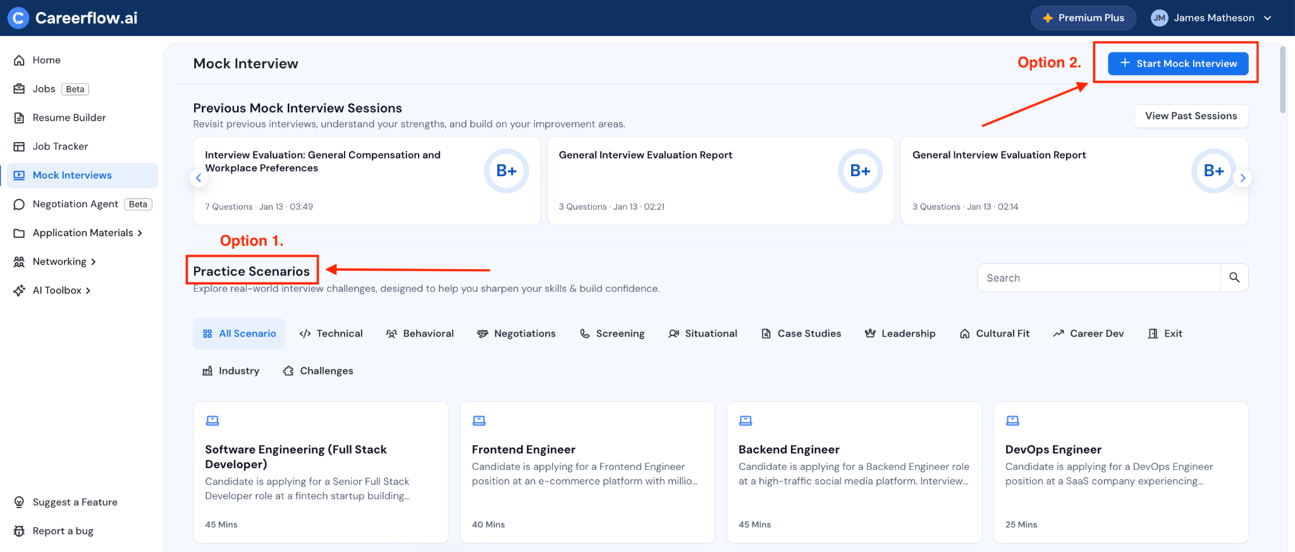Screen dimensions: 1295x552
Task: Show earlier session cards with left arrow
Action: point(199,178)
